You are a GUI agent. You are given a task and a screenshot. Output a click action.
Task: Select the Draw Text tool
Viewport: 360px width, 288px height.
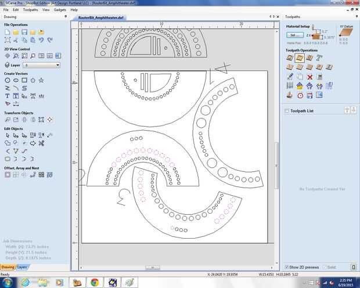(8, 96)
